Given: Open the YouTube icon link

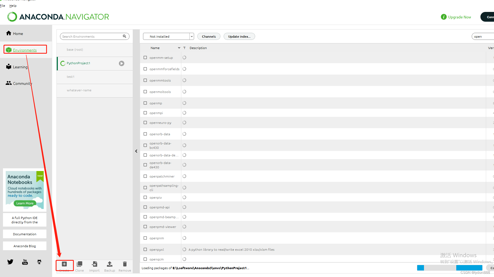Looking at the screenshot, I should (x=25, y=262).
